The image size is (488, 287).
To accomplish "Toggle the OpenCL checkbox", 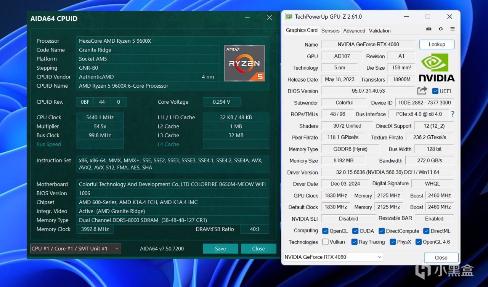I will click(x=325, y=231).
